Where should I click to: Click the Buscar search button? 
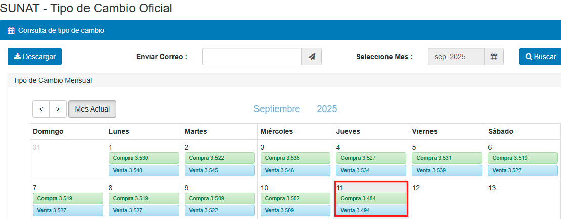541,57
